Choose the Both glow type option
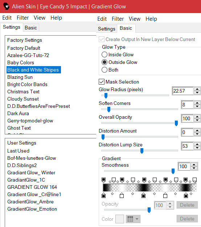201x227 pixels. click(104, 70)
